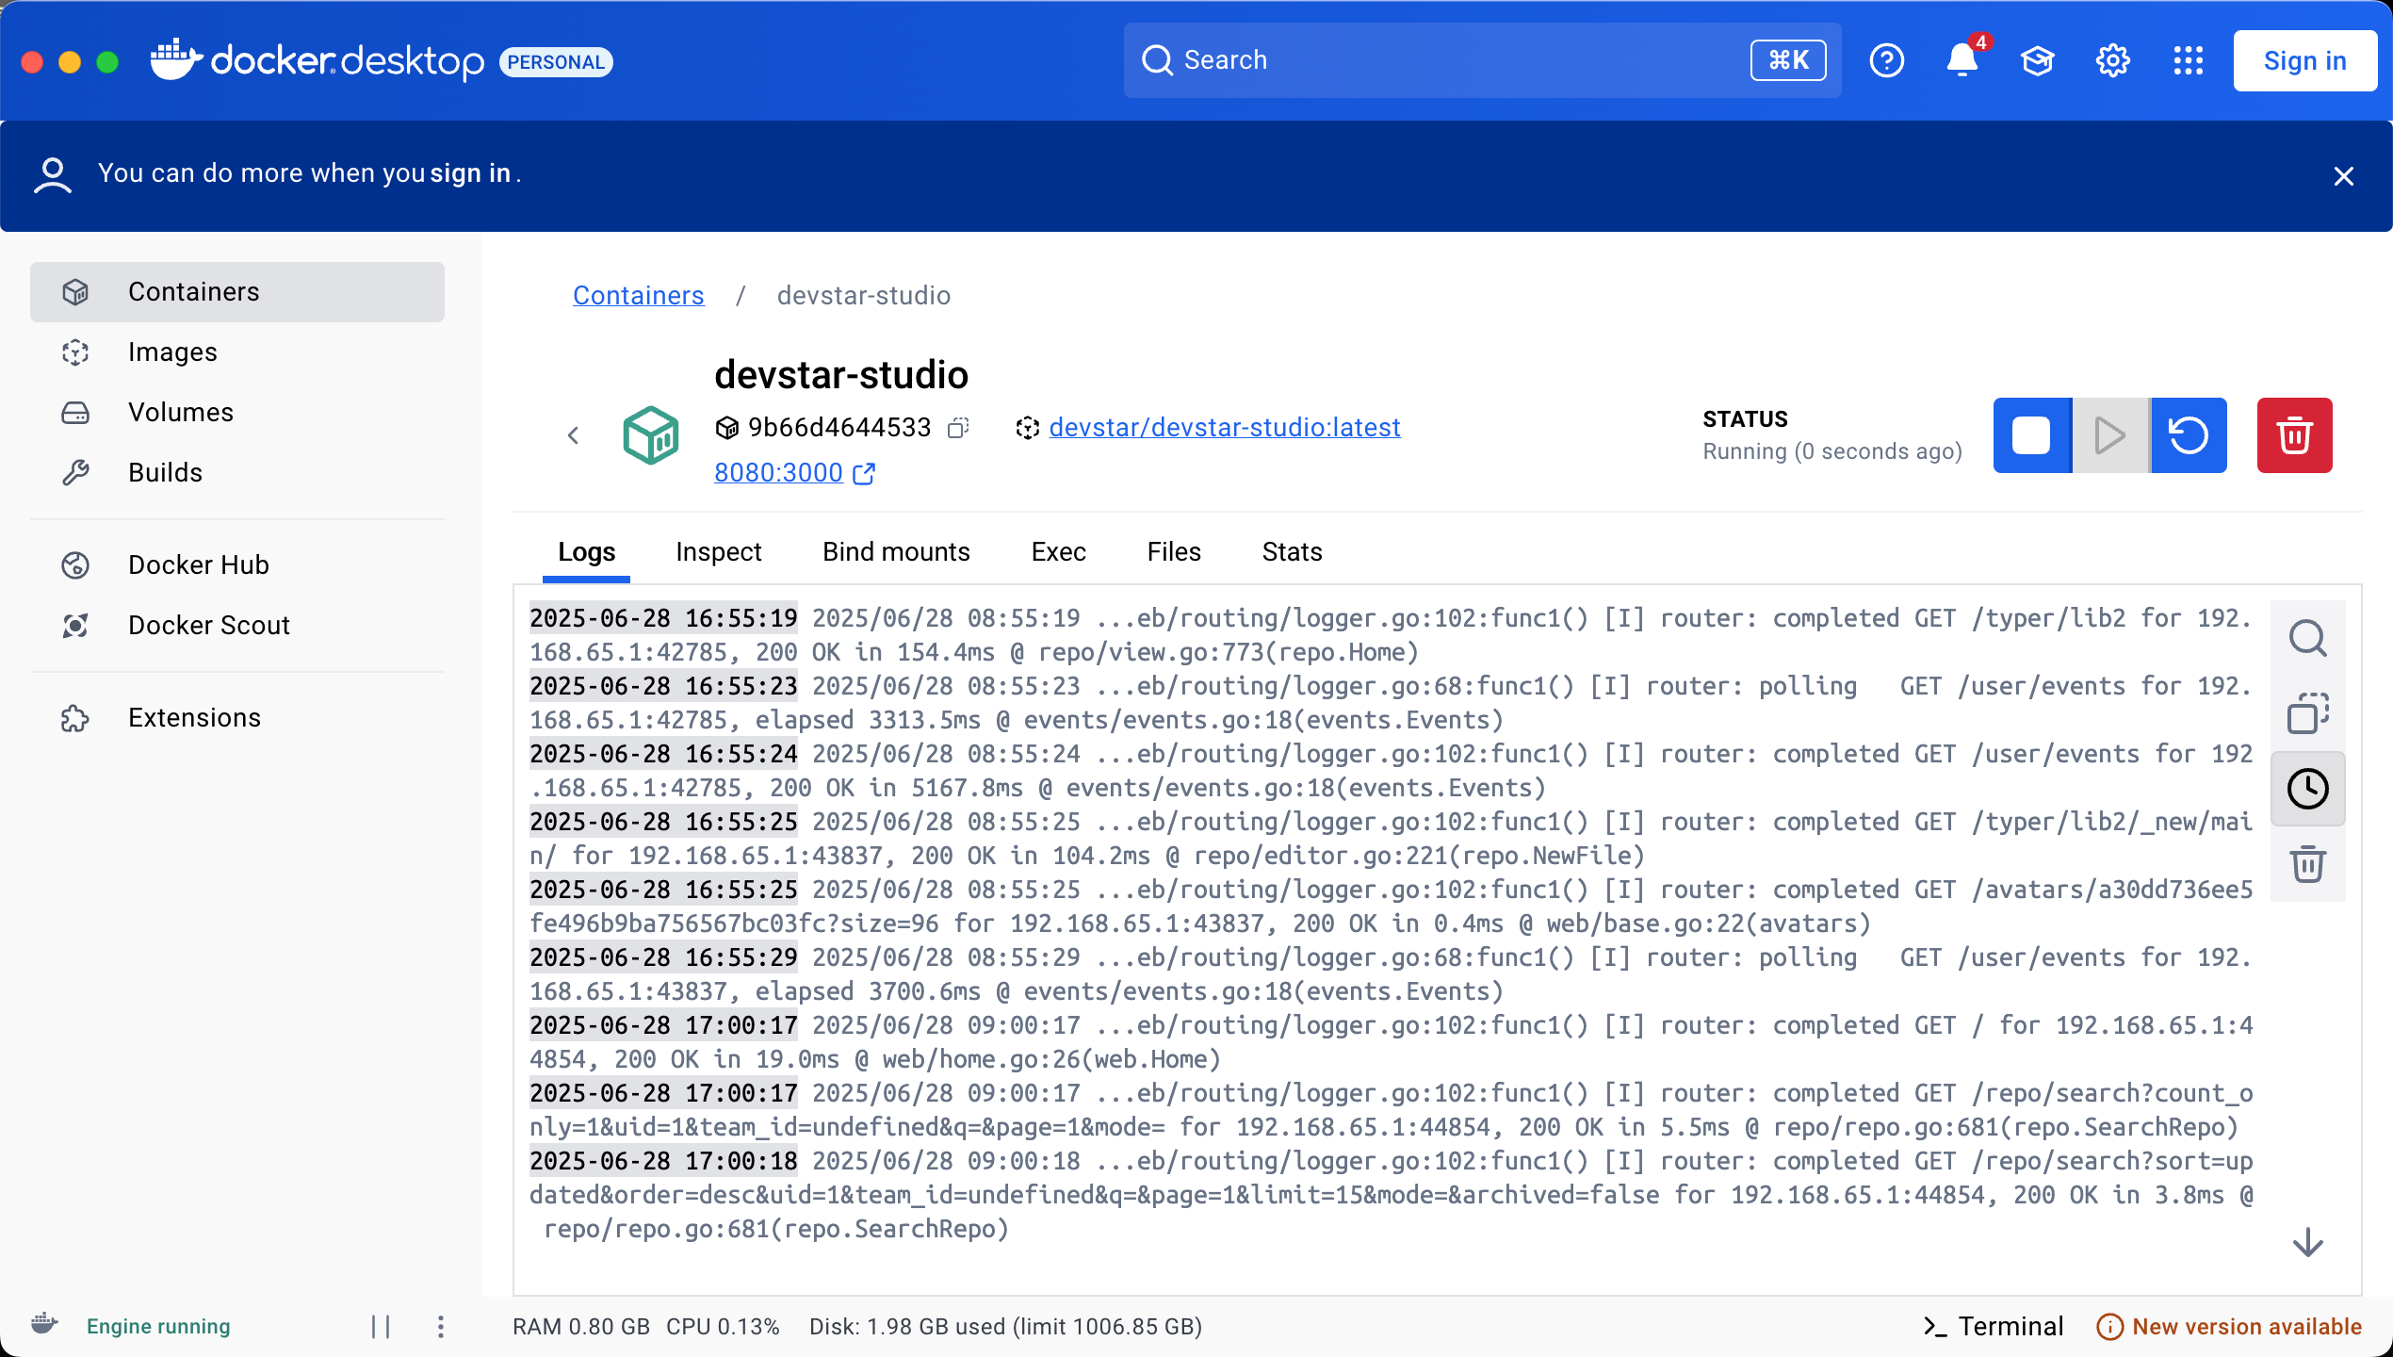Click the Sign in button
The width and height of the screenshot is (2393, 1357).
(x=2304, y=60)
